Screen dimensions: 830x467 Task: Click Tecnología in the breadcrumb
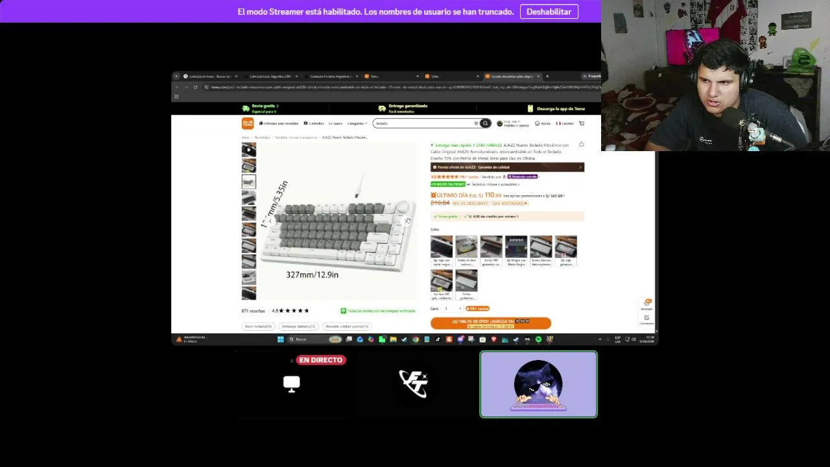[x=262, y=138]
